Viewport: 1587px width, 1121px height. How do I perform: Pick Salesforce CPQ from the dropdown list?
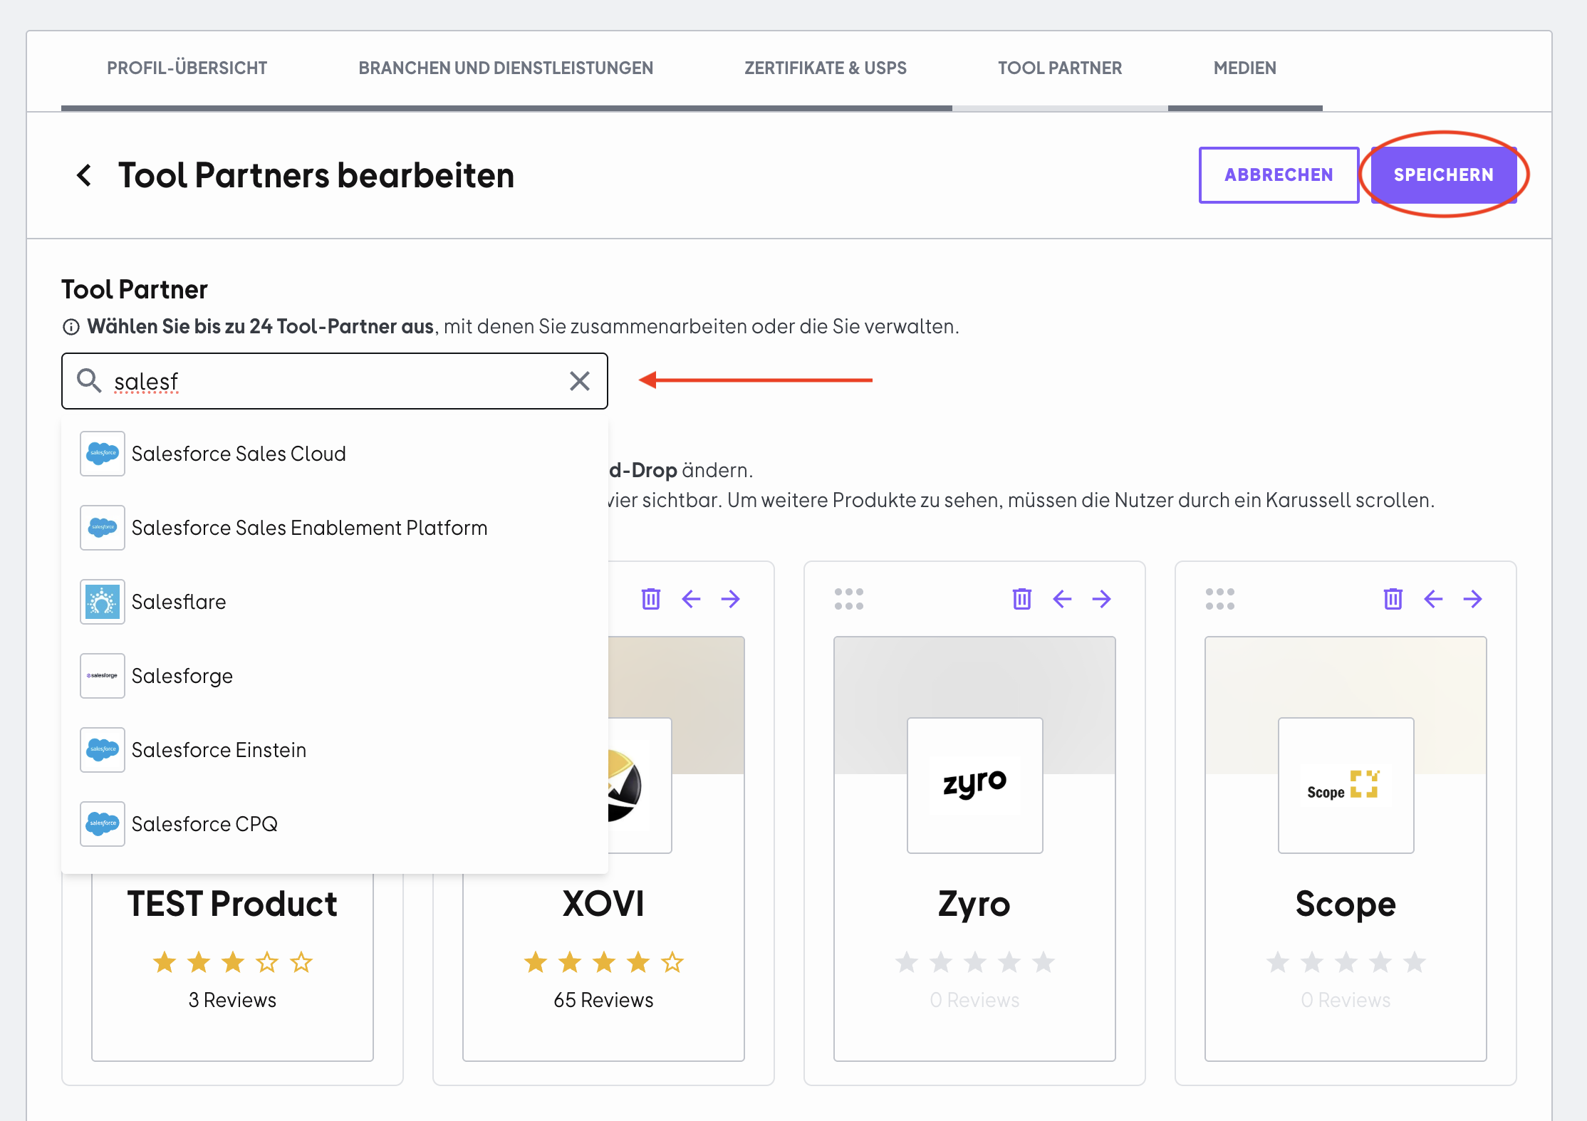[335, 824]
